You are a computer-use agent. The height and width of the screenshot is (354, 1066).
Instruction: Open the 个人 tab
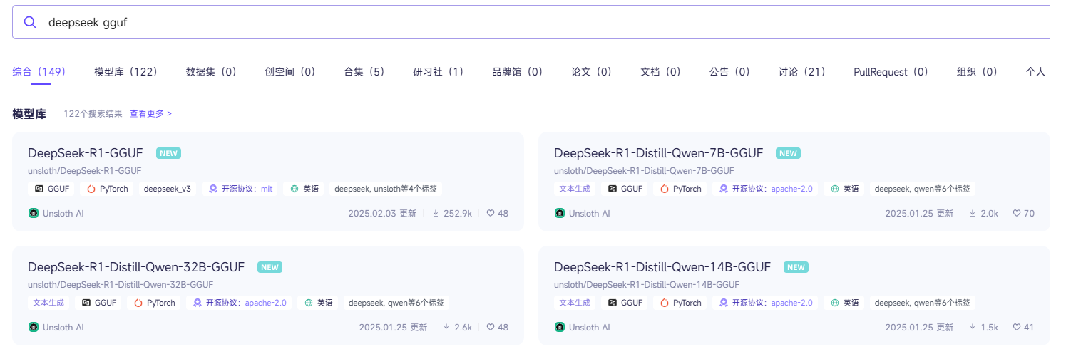[x=1035, y=72]
